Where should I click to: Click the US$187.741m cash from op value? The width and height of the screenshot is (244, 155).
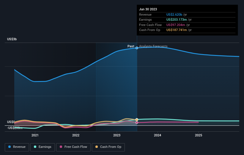point(177,30)
